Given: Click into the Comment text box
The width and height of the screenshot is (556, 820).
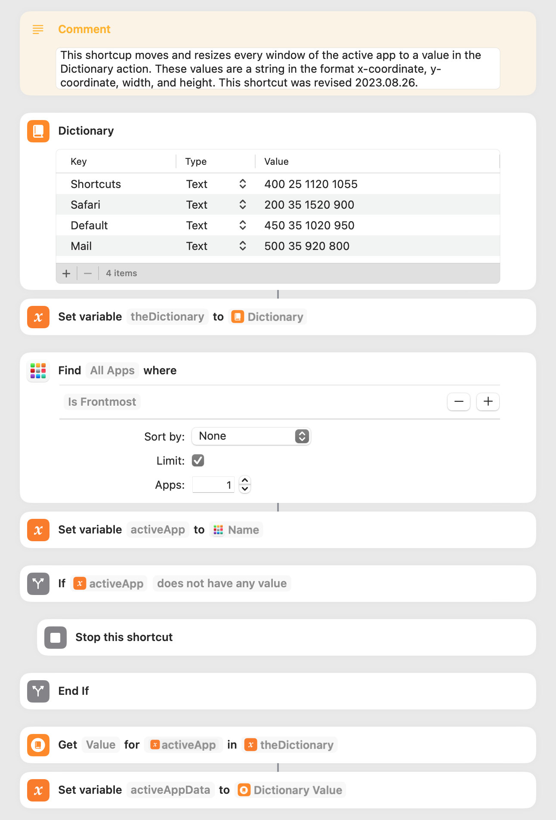Looking at the screenshot, I should click(x=278, y=69).
